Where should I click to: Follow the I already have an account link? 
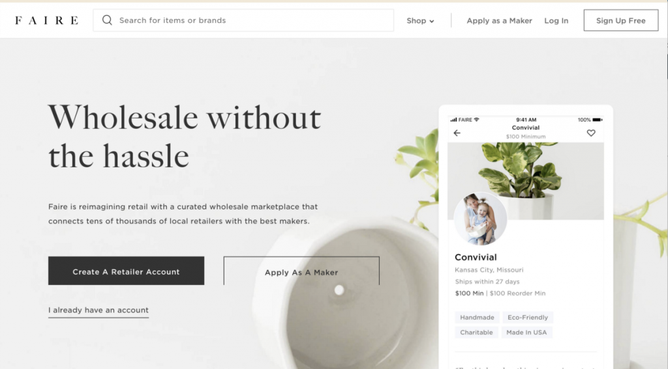pyautogui.click(x=99, y=310)
